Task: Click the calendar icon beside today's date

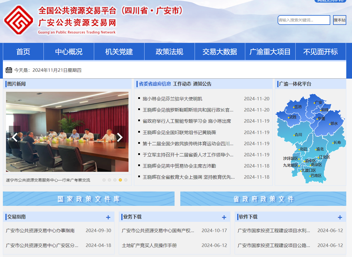Action: pos(9,70)
